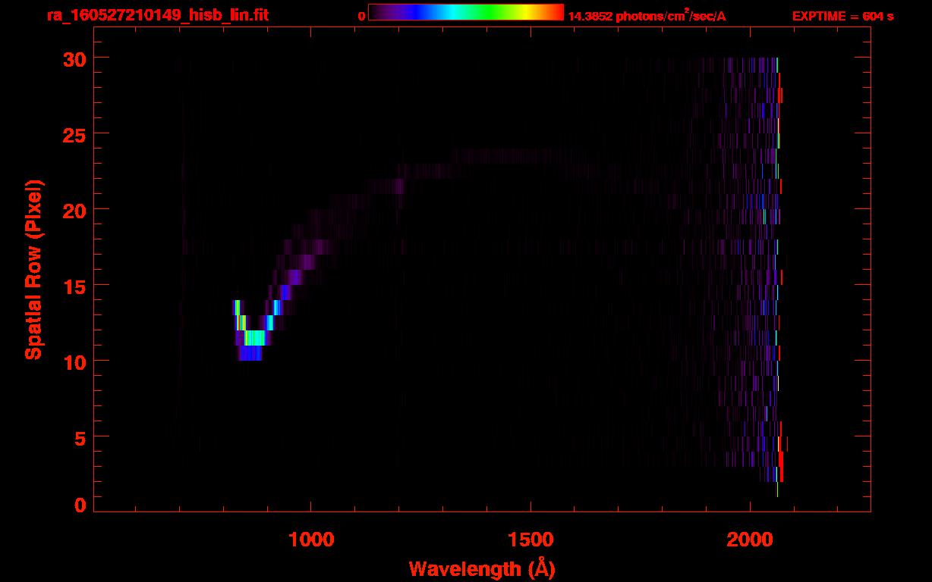Click the 0 spatial row tick label

point(79,505)
